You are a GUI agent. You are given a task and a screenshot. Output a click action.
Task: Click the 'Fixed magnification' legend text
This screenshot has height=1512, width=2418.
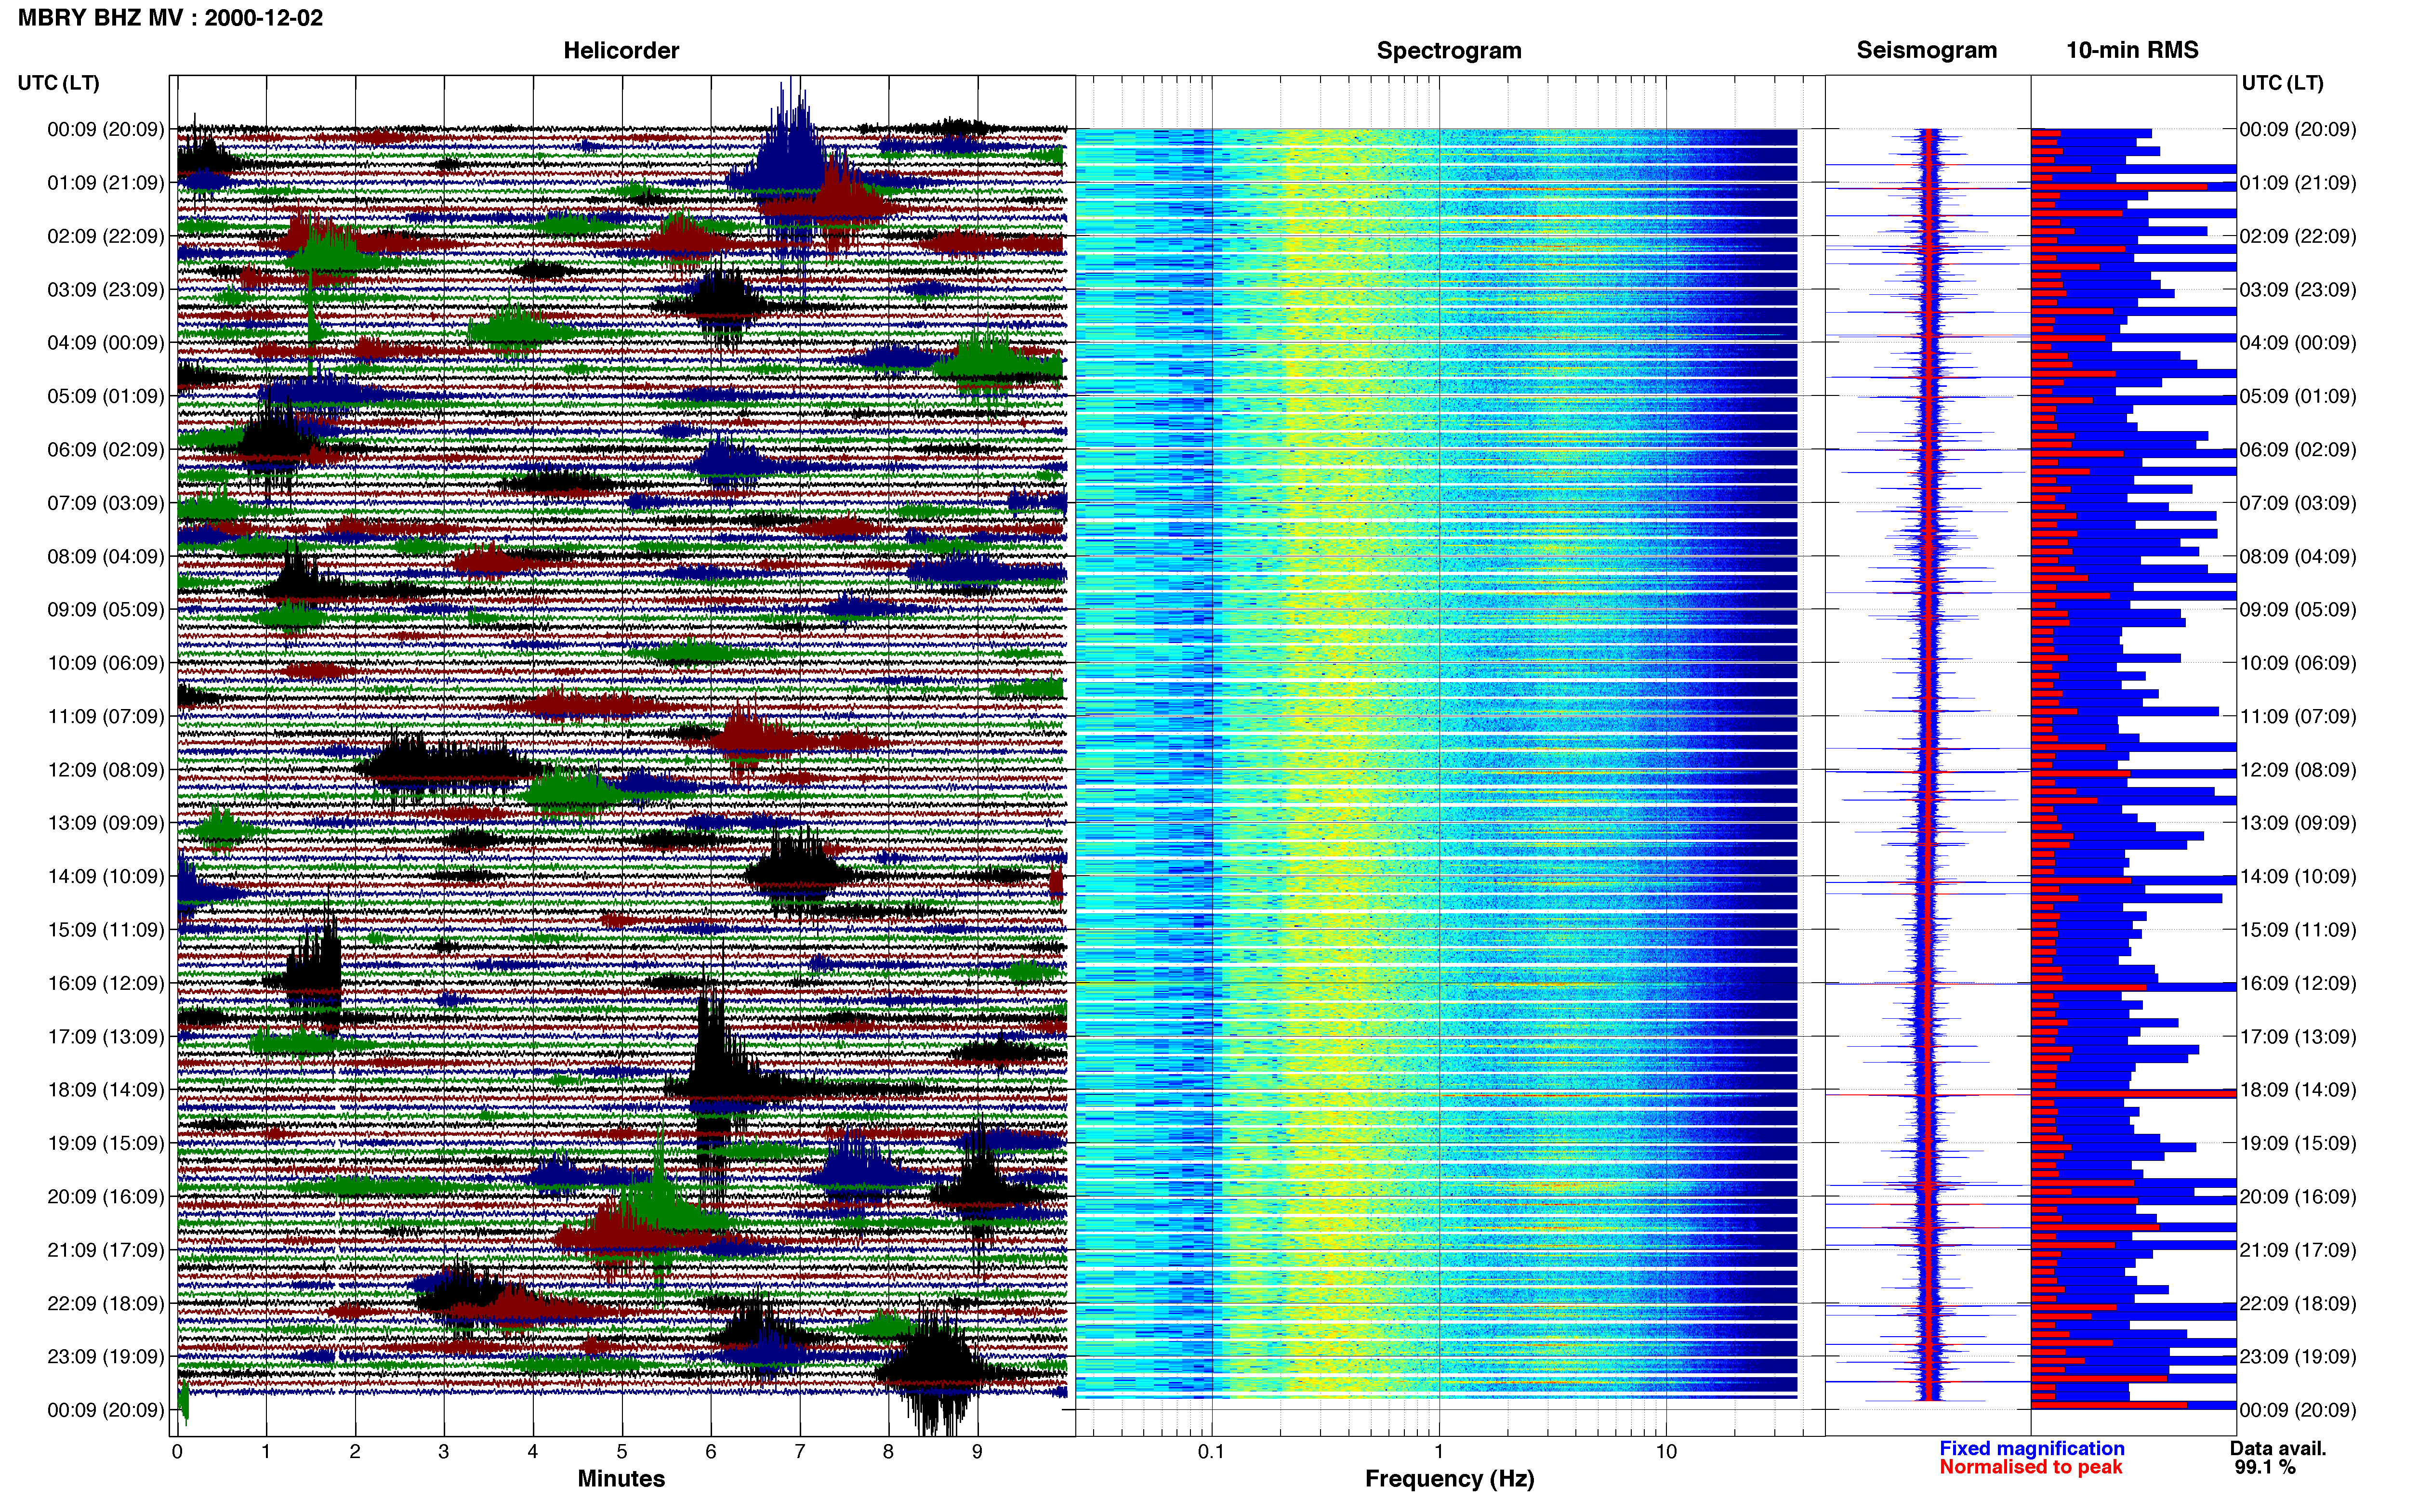point(2031,1448)
